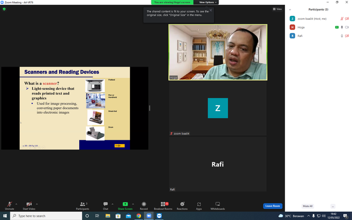This screenshot has width=352, height=220.
Task: Click Rafi's video-off icon in list
Action: point(347,36)
